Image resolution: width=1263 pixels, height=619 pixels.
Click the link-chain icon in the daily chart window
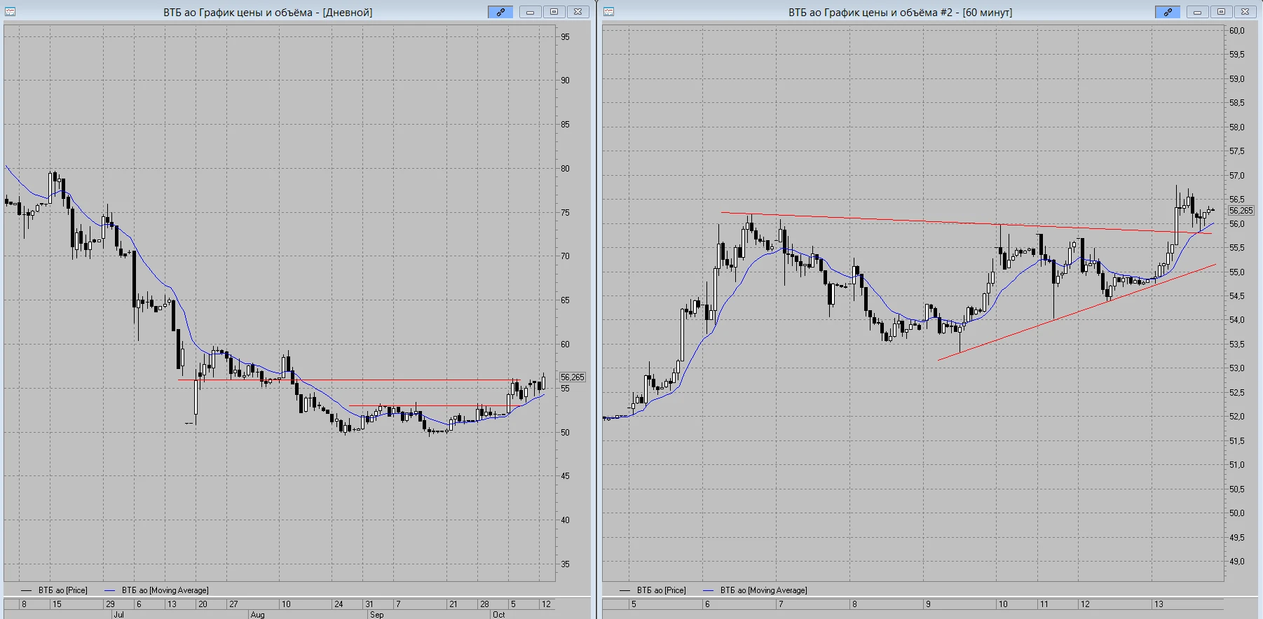[500, 12]
